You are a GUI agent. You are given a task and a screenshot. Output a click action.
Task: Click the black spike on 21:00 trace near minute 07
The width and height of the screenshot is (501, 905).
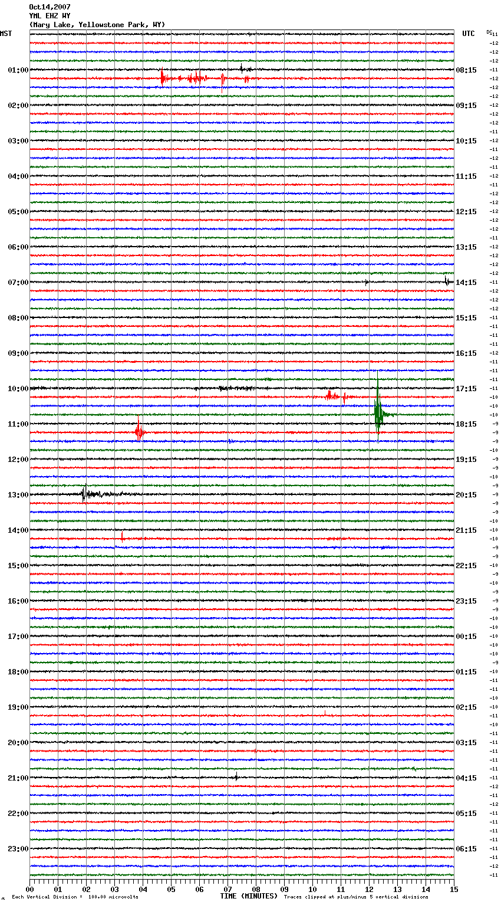pos(236,777)
